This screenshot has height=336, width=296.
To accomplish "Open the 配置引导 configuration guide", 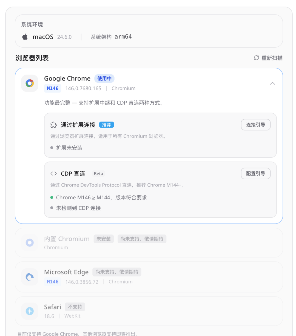I will 255,174.
